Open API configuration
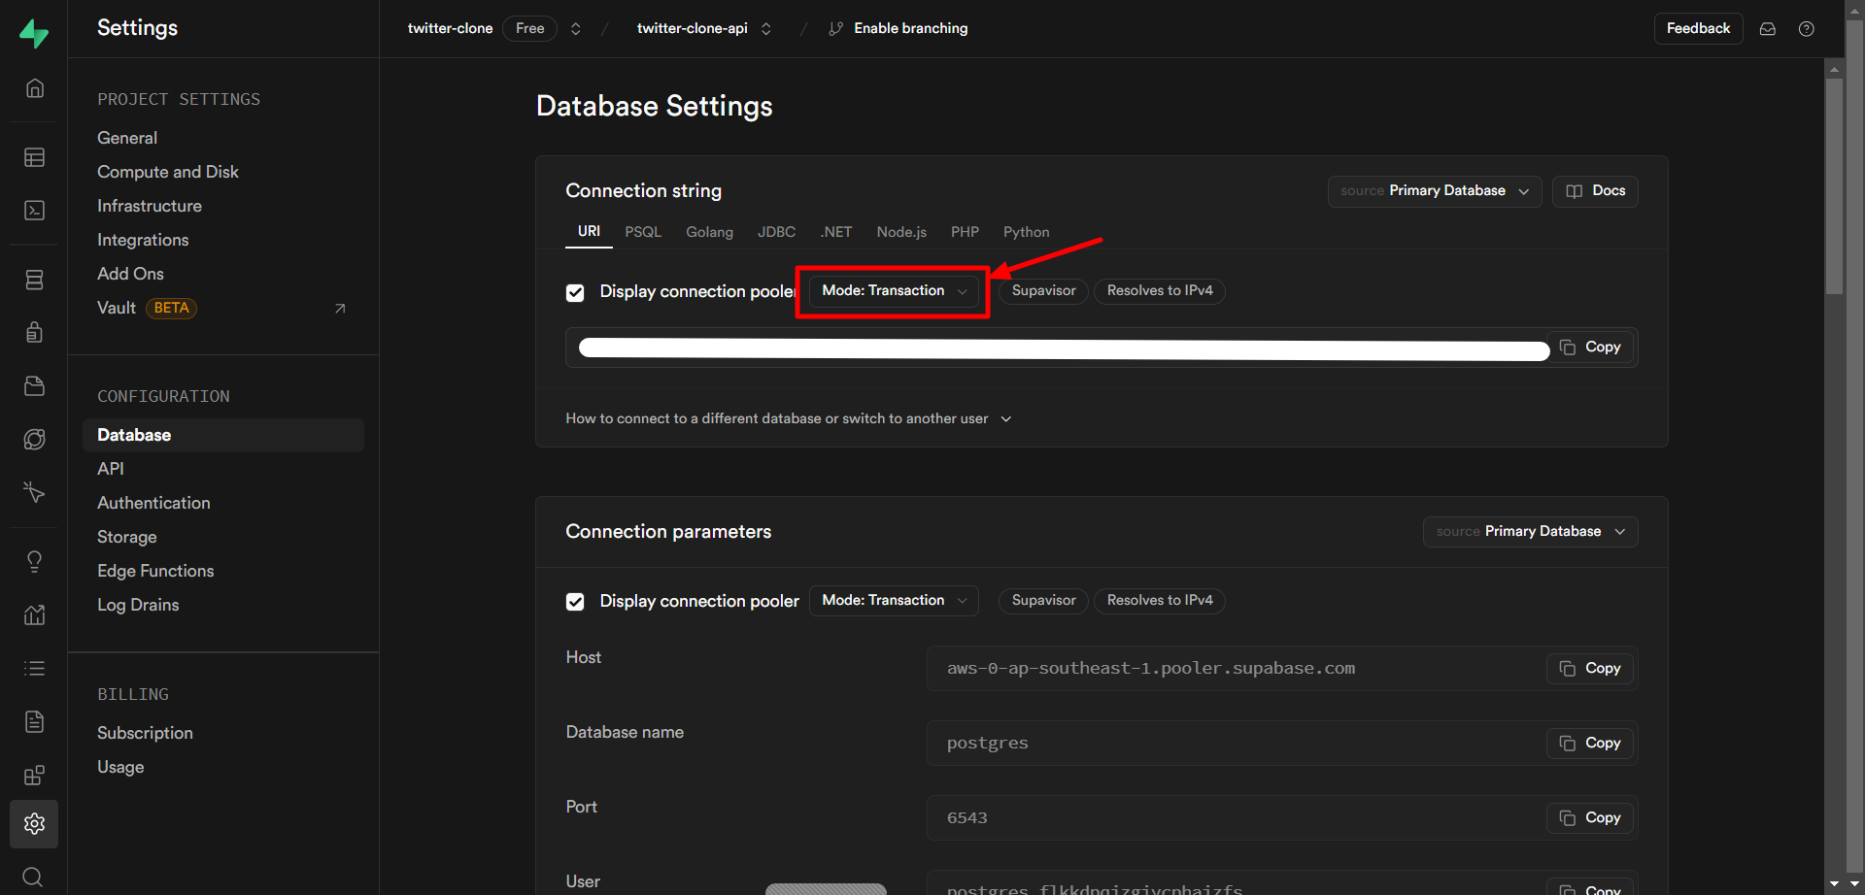 (x=111, y=469)
